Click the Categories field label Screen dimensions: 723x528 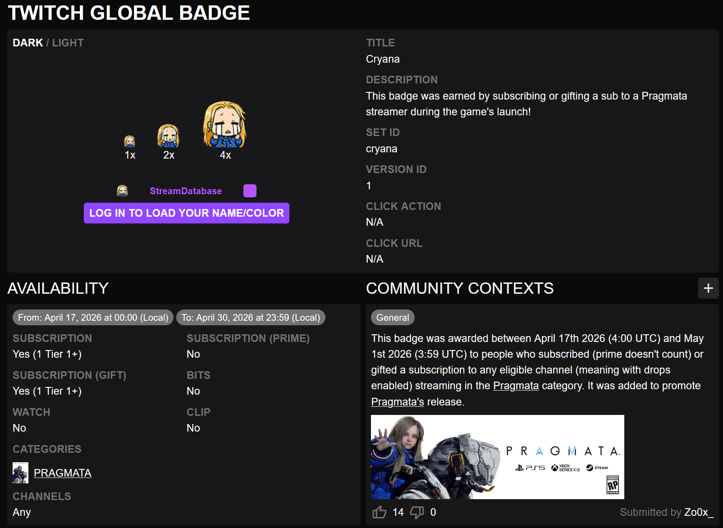tap(47, 449)
